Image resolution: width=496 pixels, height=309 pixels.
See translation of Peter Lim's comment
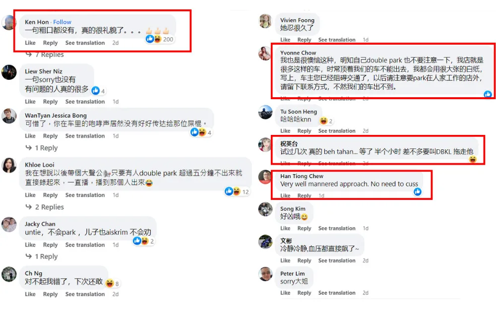(337, 293)
